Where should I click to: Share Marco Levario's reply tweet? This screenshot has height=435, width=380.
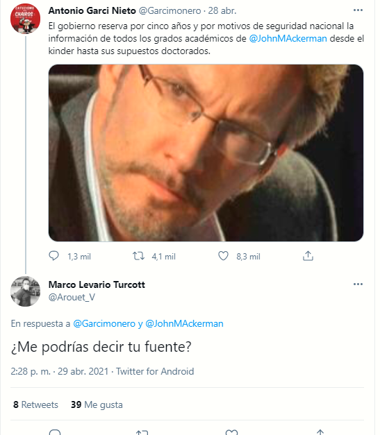tap(320, 432)
